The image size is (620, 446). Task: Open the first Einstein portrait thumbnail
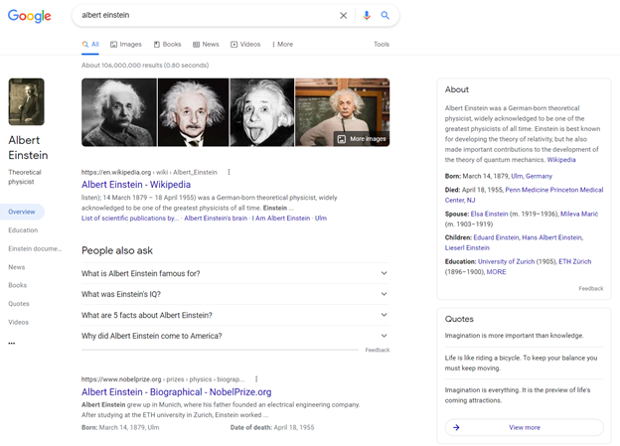click(x=119, y=112)
